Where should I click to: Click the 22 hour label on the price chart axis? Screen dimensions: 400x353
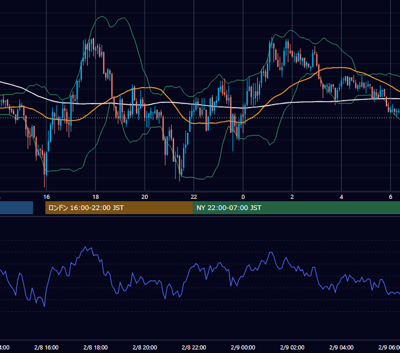tap(194, 197)
